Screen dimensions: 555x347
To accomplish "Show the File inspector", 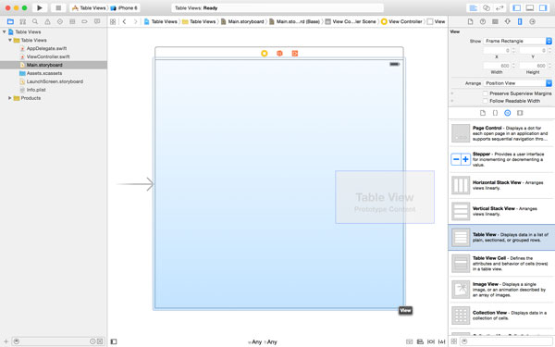I will pos(470,21).
